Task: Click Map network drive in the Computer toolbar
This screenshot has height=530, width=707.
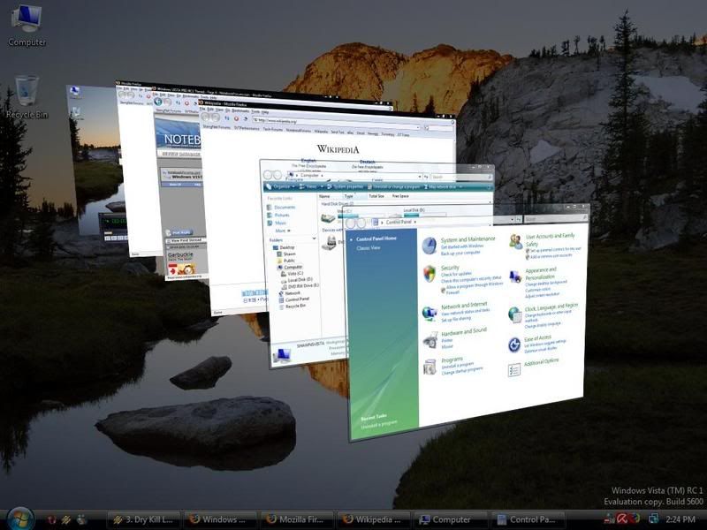Action: (x=442, y=187)
